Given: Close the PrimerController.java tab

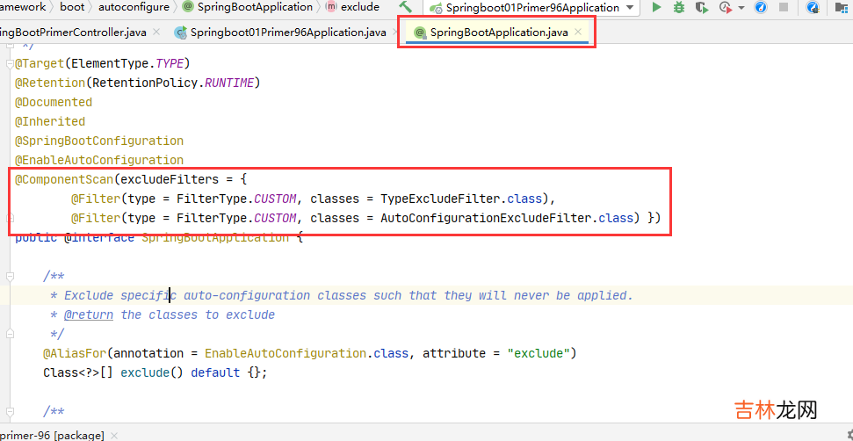Looking at the screenshot, I should (x=156, y=33).
